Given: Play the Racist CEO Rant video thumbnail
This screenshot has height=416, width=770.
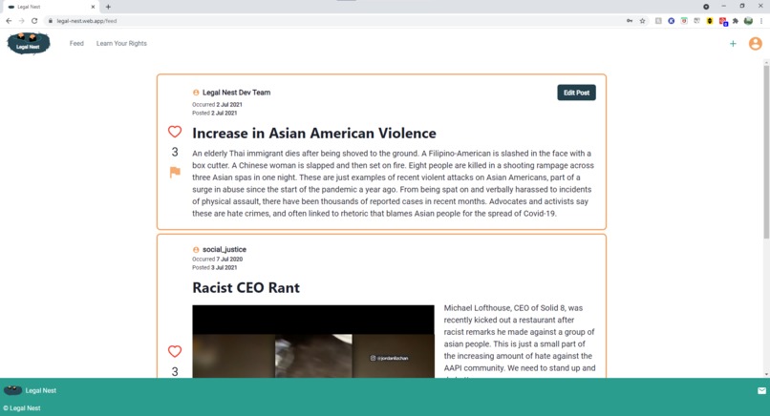Looking at the screenshot, I should click(313, 342).
